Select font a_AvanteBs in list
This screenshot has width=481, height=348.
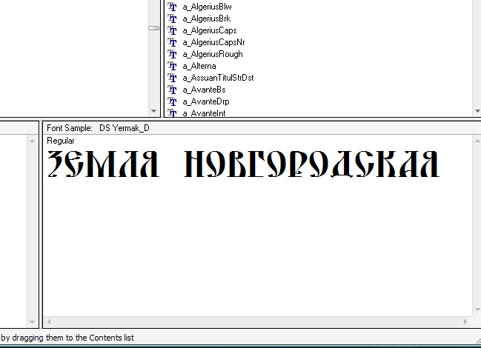click(x=204, y=90)
